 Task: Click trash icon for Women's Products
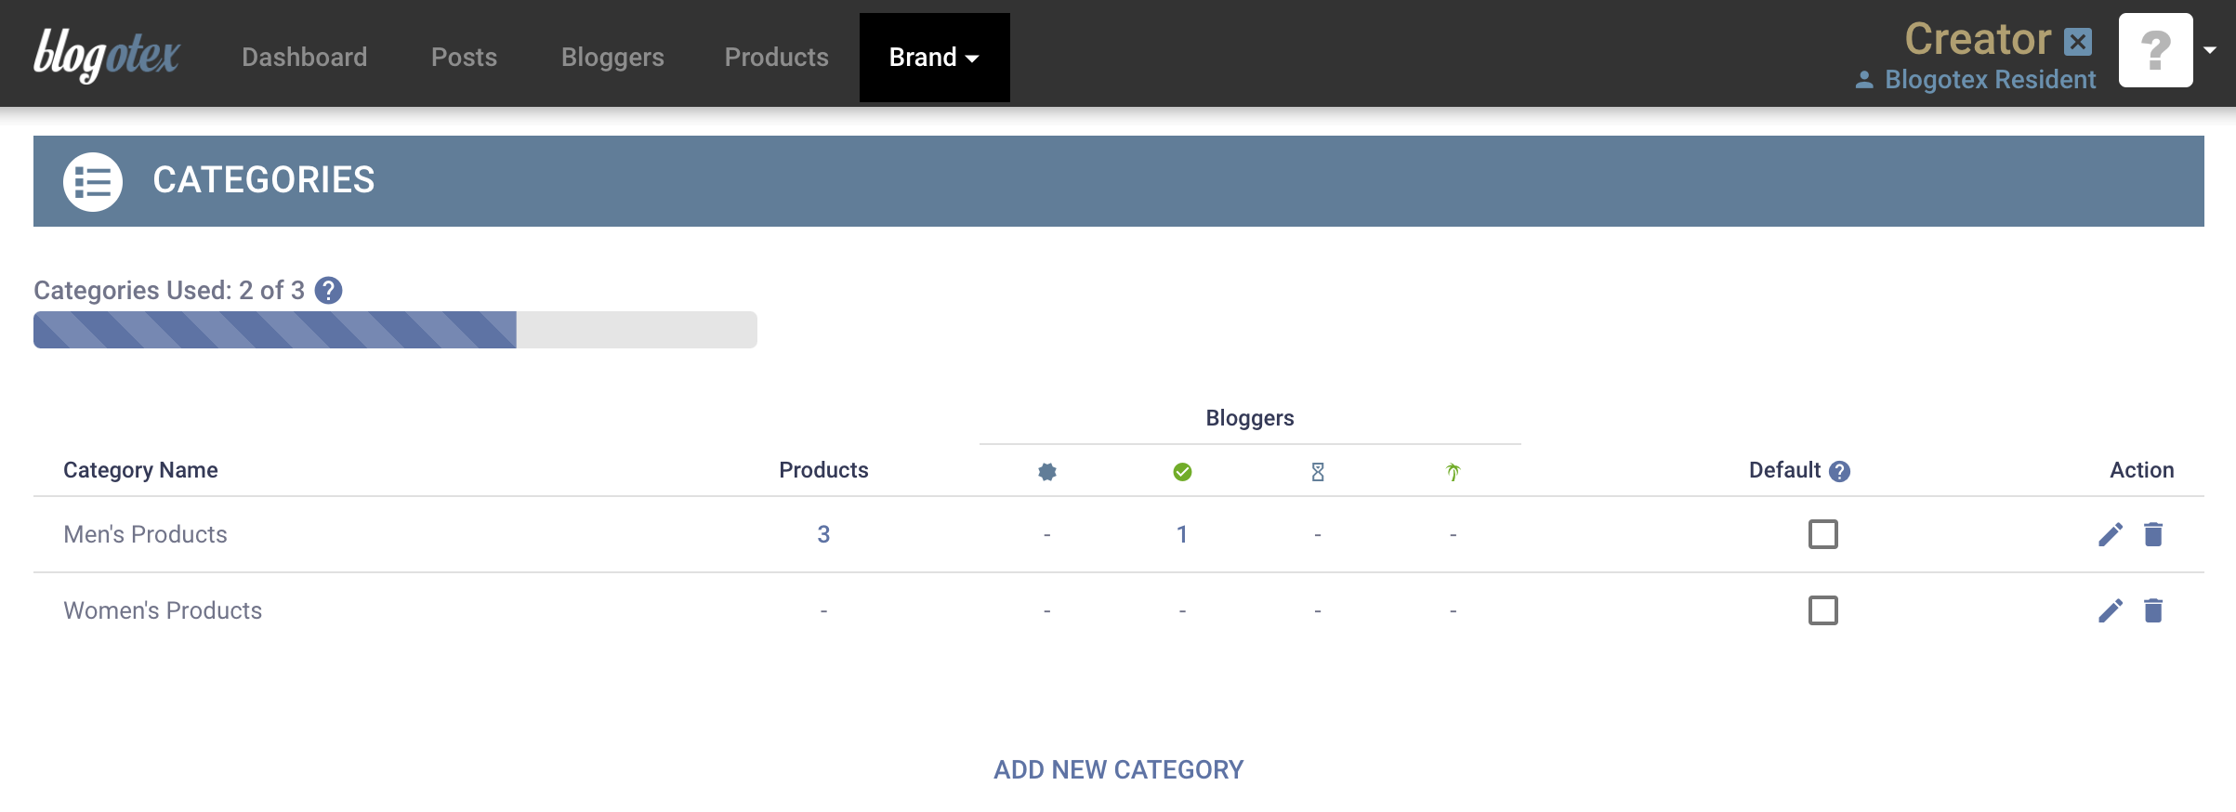coord(2153,610)
